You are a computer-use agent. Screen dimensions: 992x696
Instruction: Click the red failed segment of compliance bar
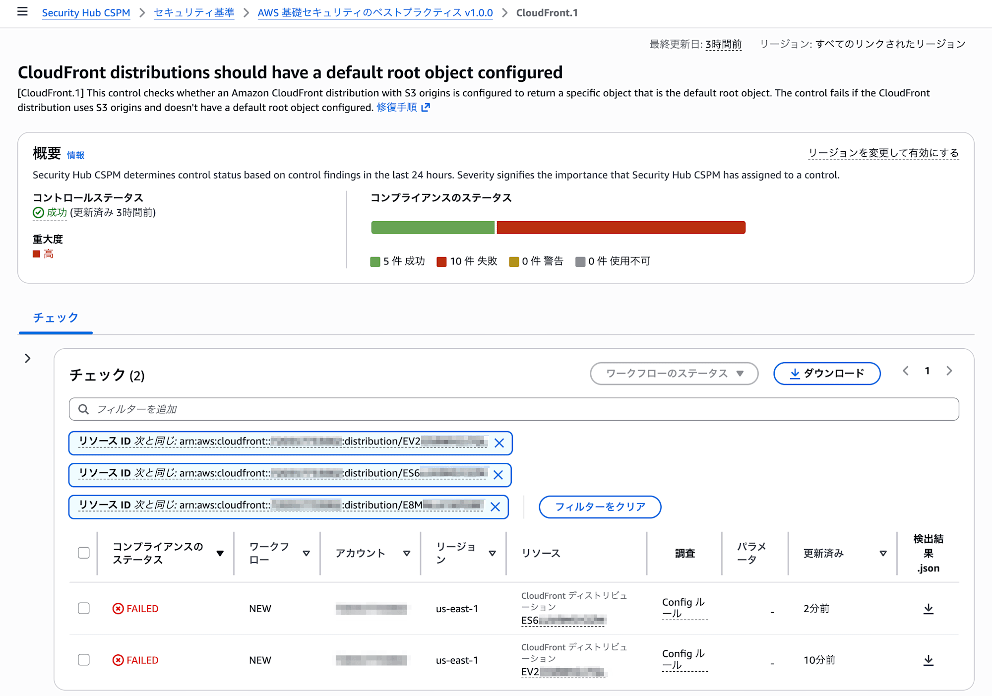click(621, 227)
